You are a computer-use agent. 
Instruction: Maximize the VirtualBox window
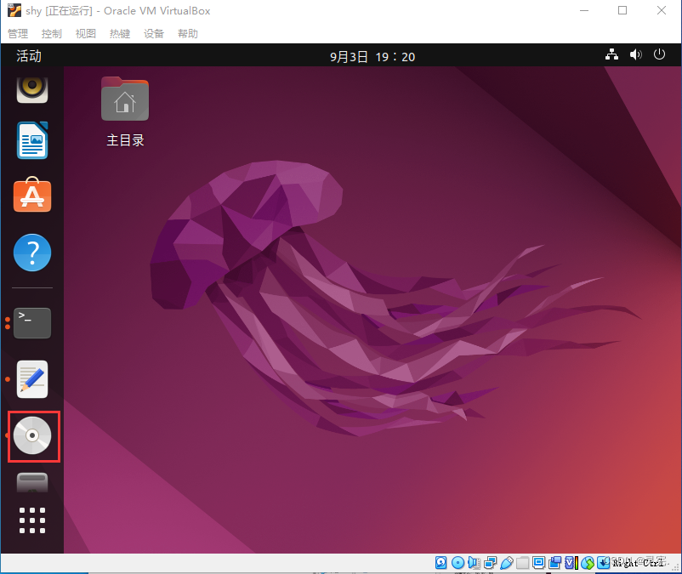click(x=622, y=10)
